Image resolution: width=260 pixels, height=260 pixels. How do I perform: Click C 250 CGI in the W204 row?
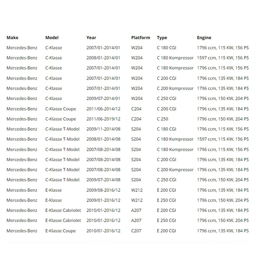click(166, 98)
